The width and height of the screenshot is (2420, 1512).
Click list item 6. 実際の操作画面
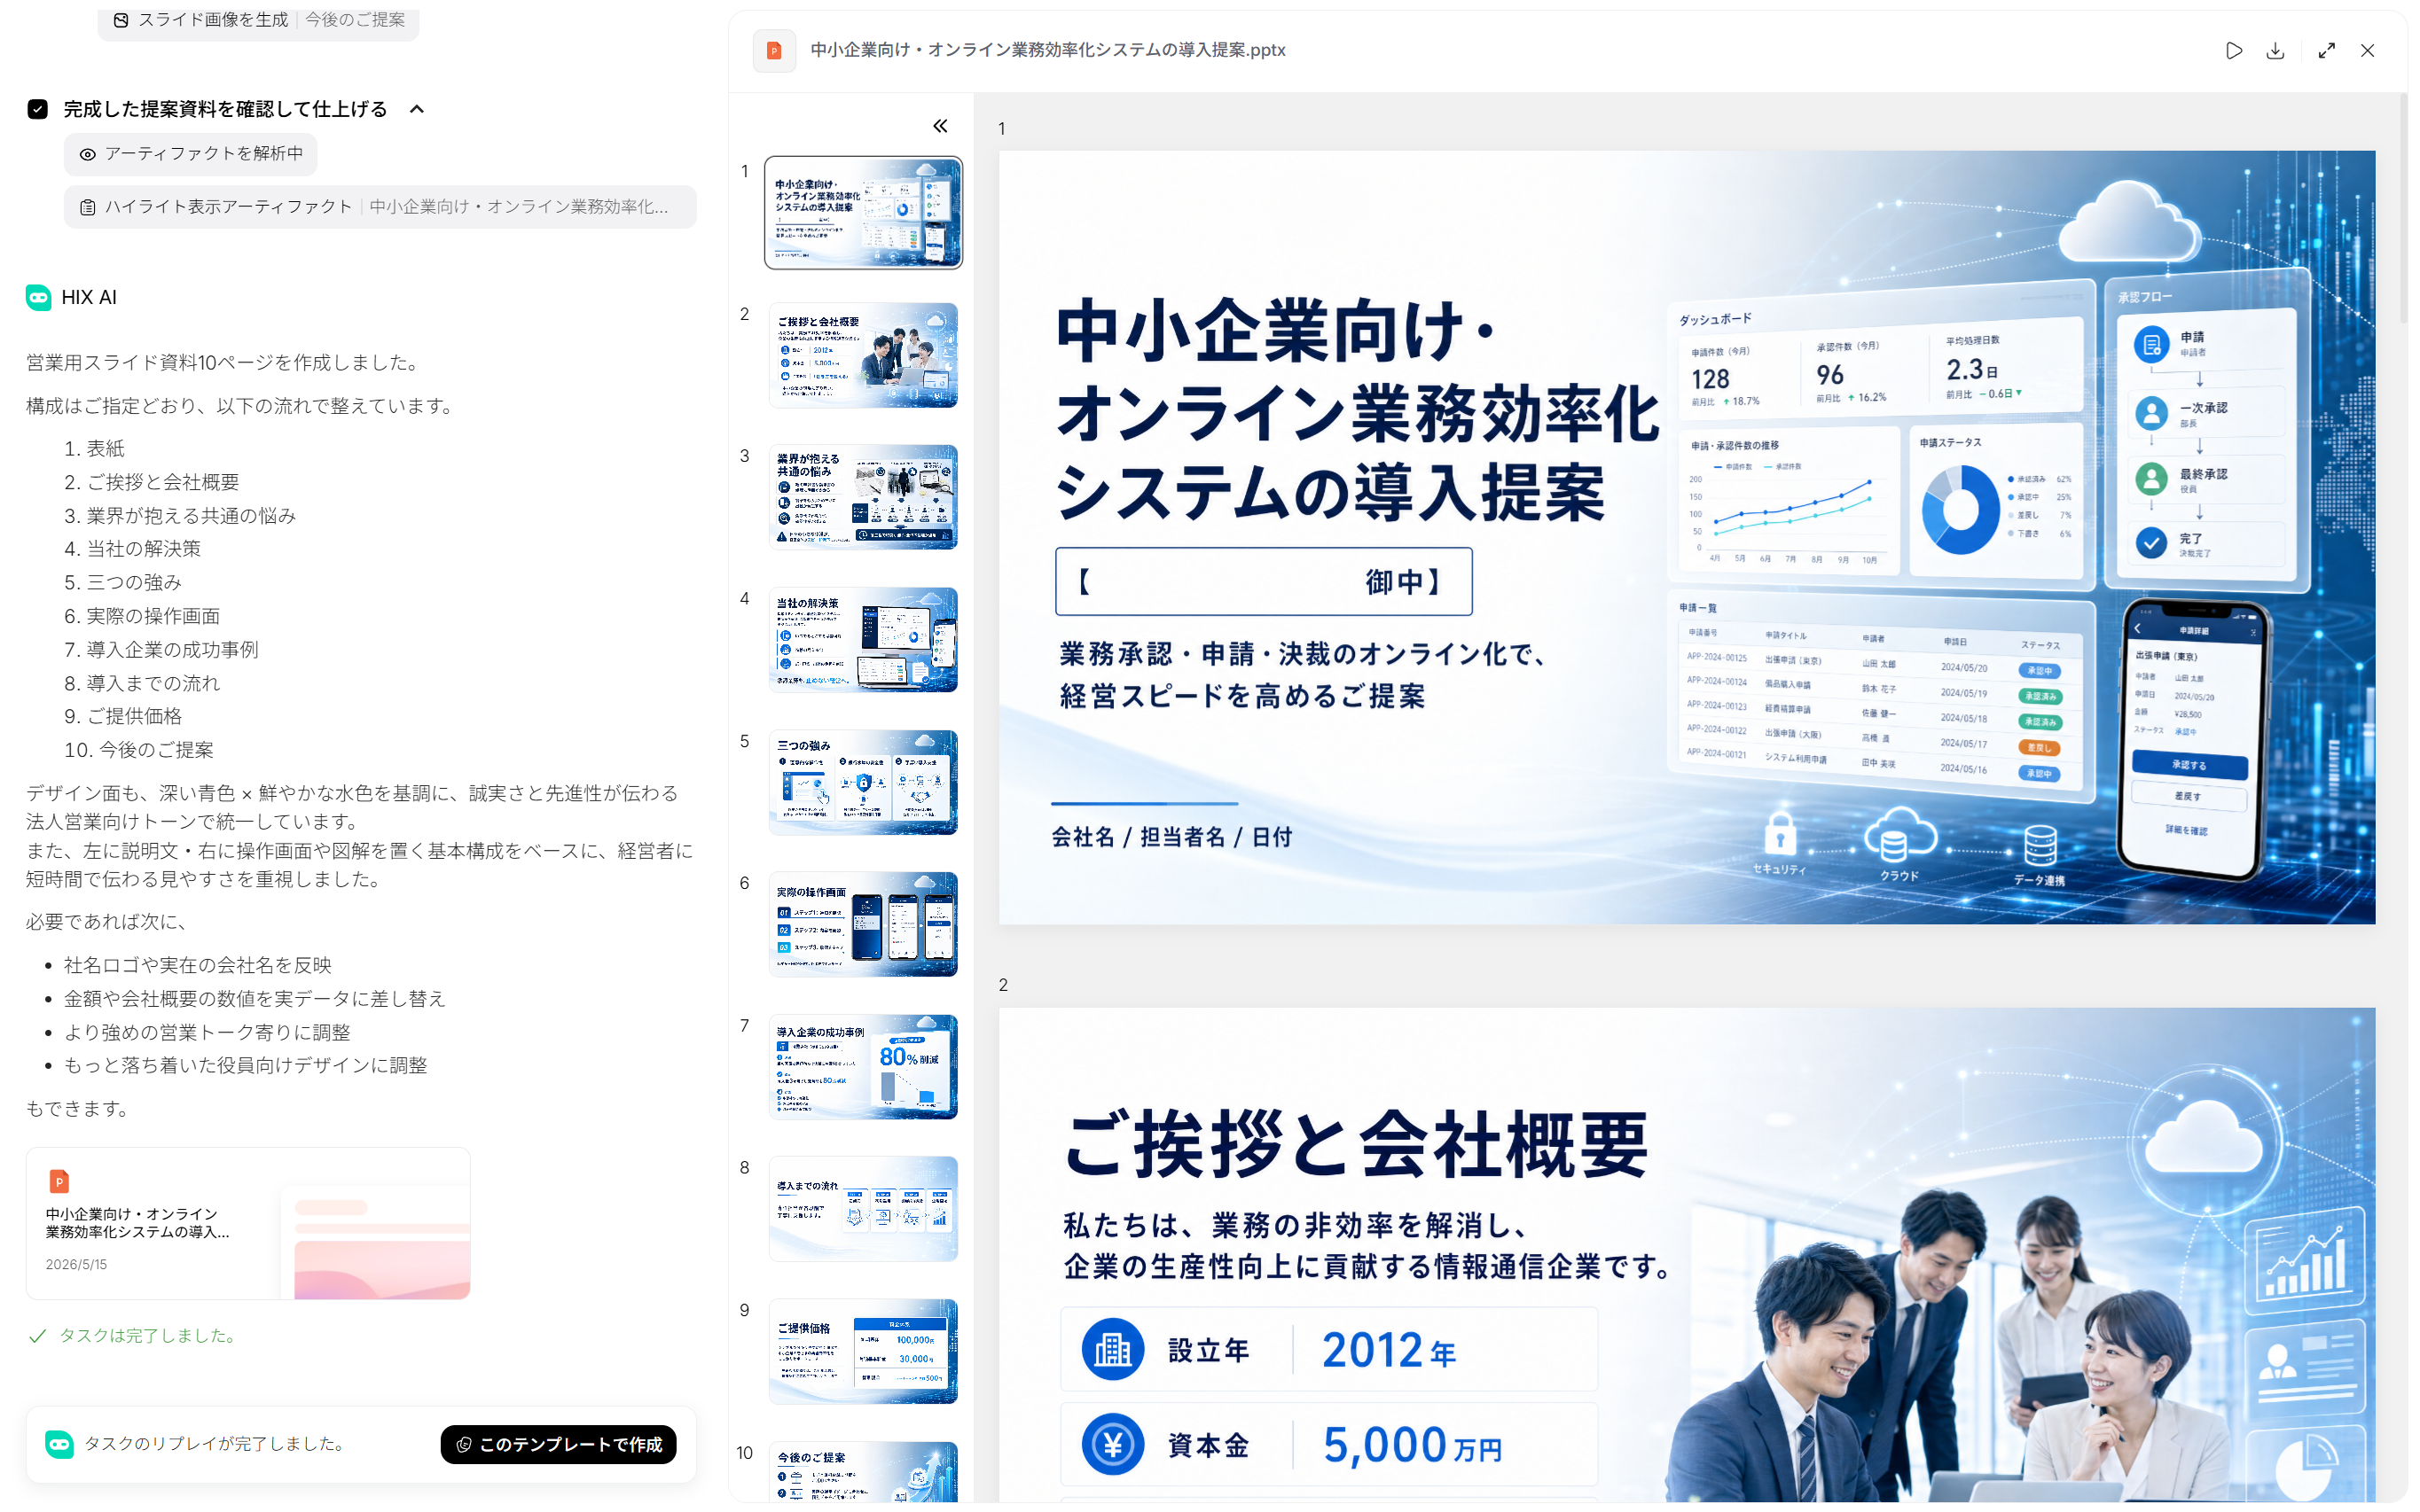[142, 616]
